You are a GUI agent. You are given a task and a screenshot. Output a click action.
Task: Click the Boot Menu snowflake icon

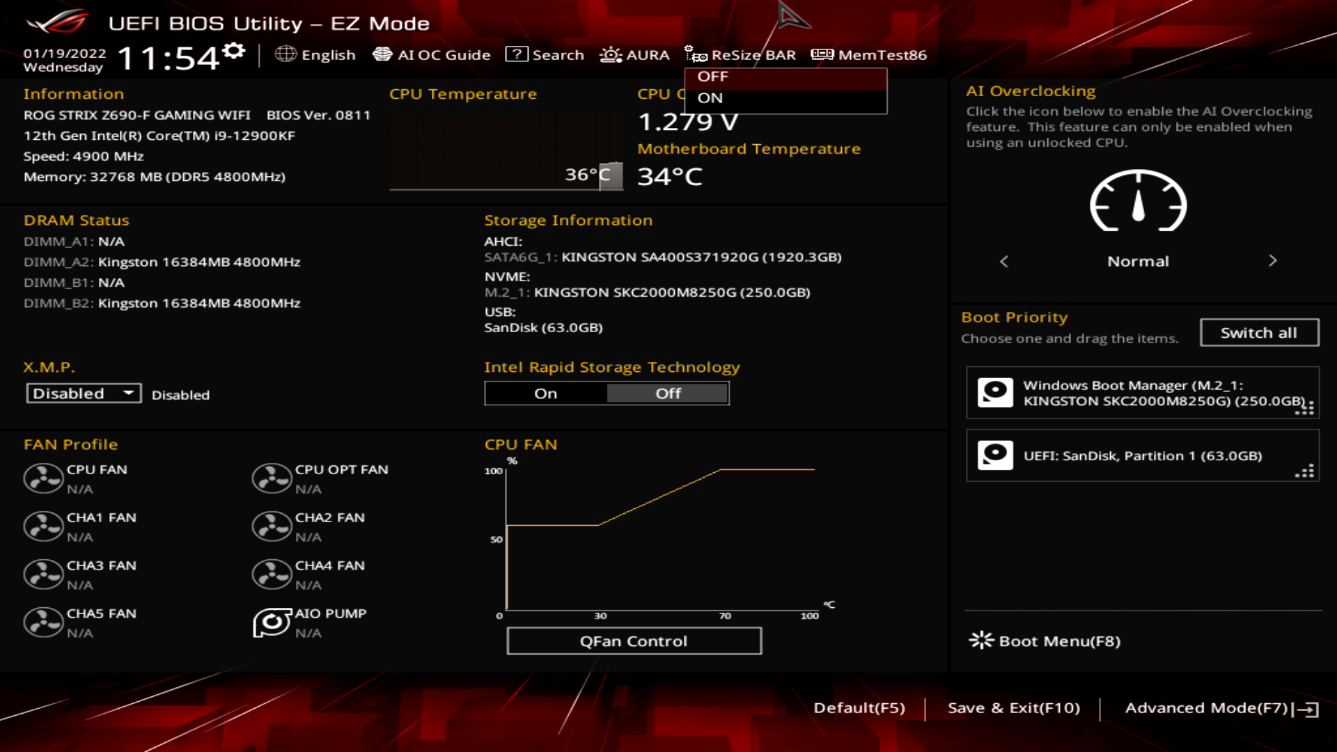coord(981,641)
